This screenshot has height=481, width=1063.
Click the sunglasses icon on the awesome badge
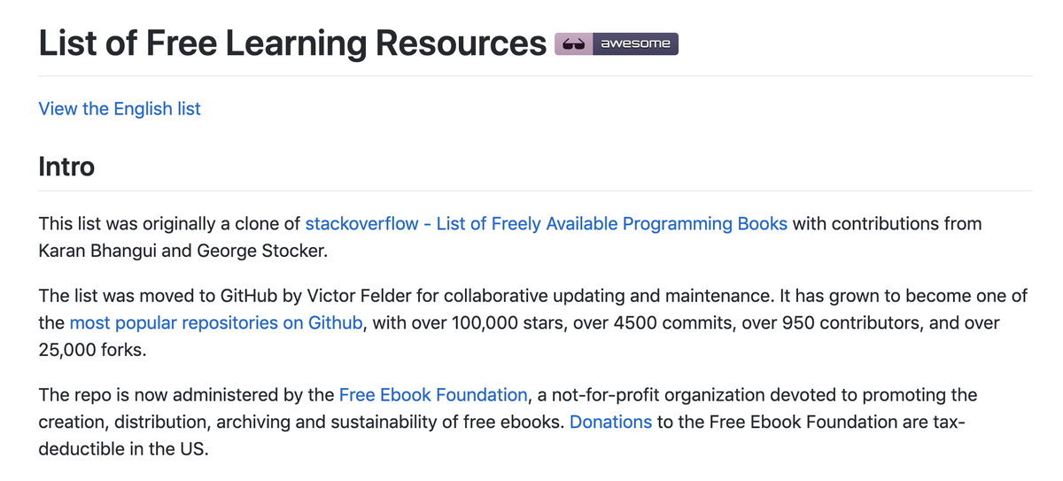tap(573, 43)
